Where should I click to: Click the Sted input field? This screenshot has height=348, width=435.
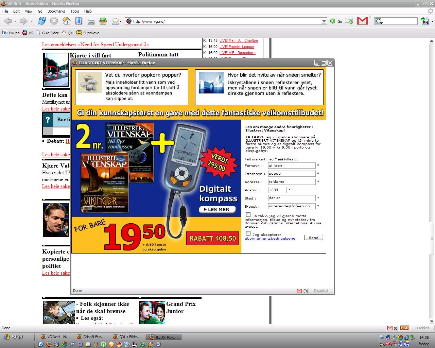pos(292,198)
